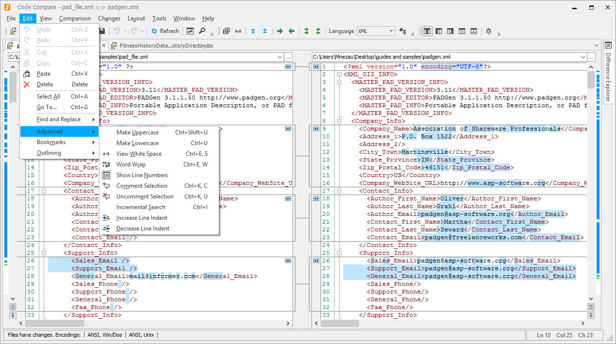Click the redo arrow in the toolbar

(134, 31)
